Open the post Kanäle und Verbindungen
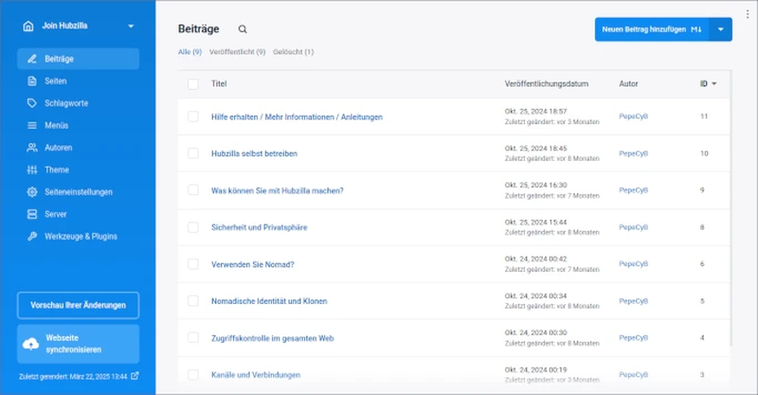The image size is (758, 395). click(256, 375)
